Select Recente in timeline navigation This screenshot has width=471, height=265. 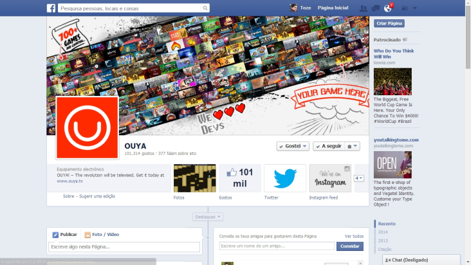387,224
